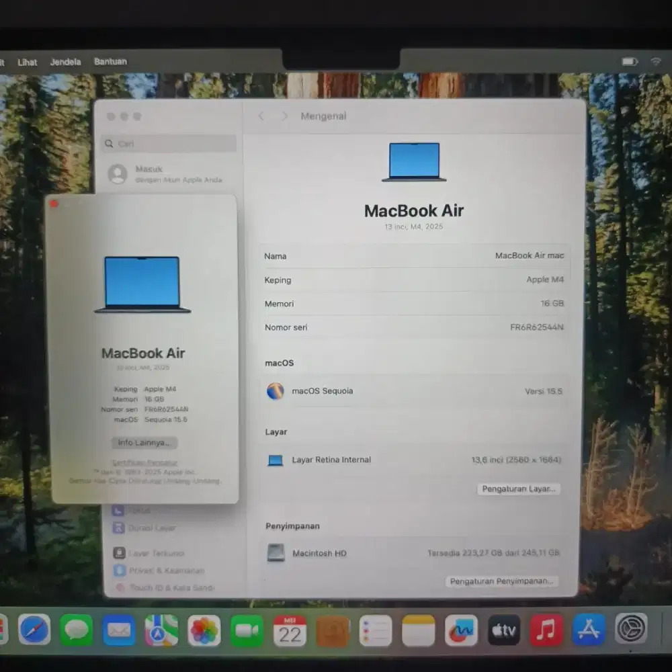Screen dimensions: 672x672
Task: Click MacBook Air image in About window
Action: coord(142,284)
